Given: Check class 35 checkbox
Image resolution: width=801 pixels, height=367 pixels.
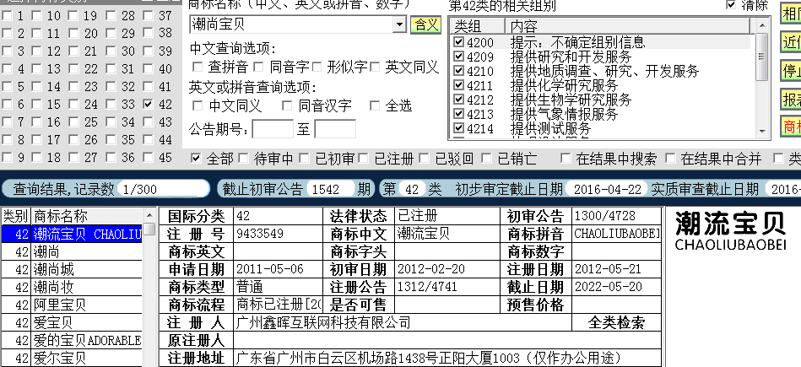Looking at the screenshot, I should tap(111, 139).
